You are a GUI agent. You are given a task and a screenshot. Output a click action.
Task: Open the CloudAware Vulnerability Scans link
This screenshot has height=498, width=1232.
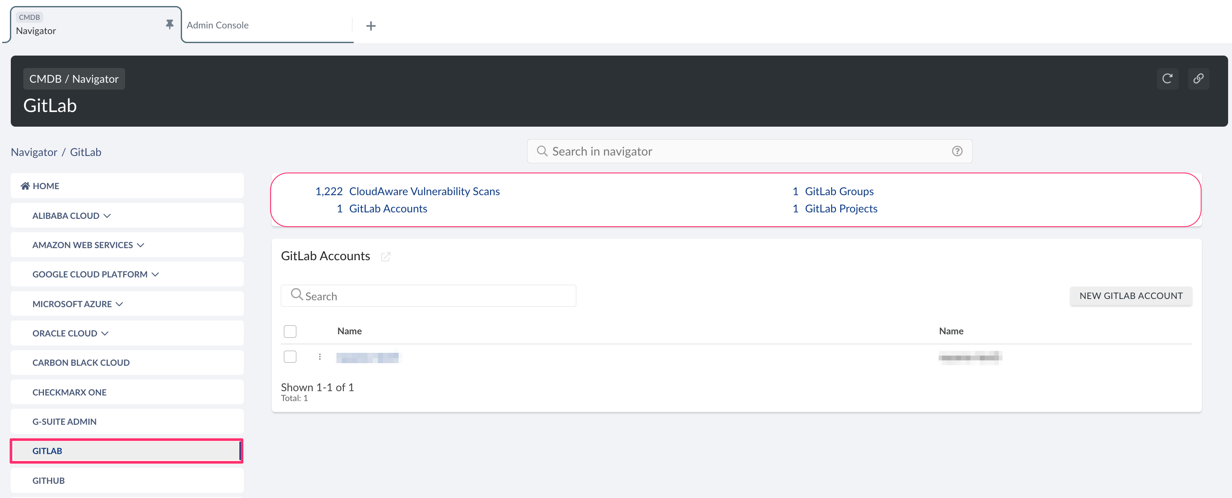click(424, 191)
